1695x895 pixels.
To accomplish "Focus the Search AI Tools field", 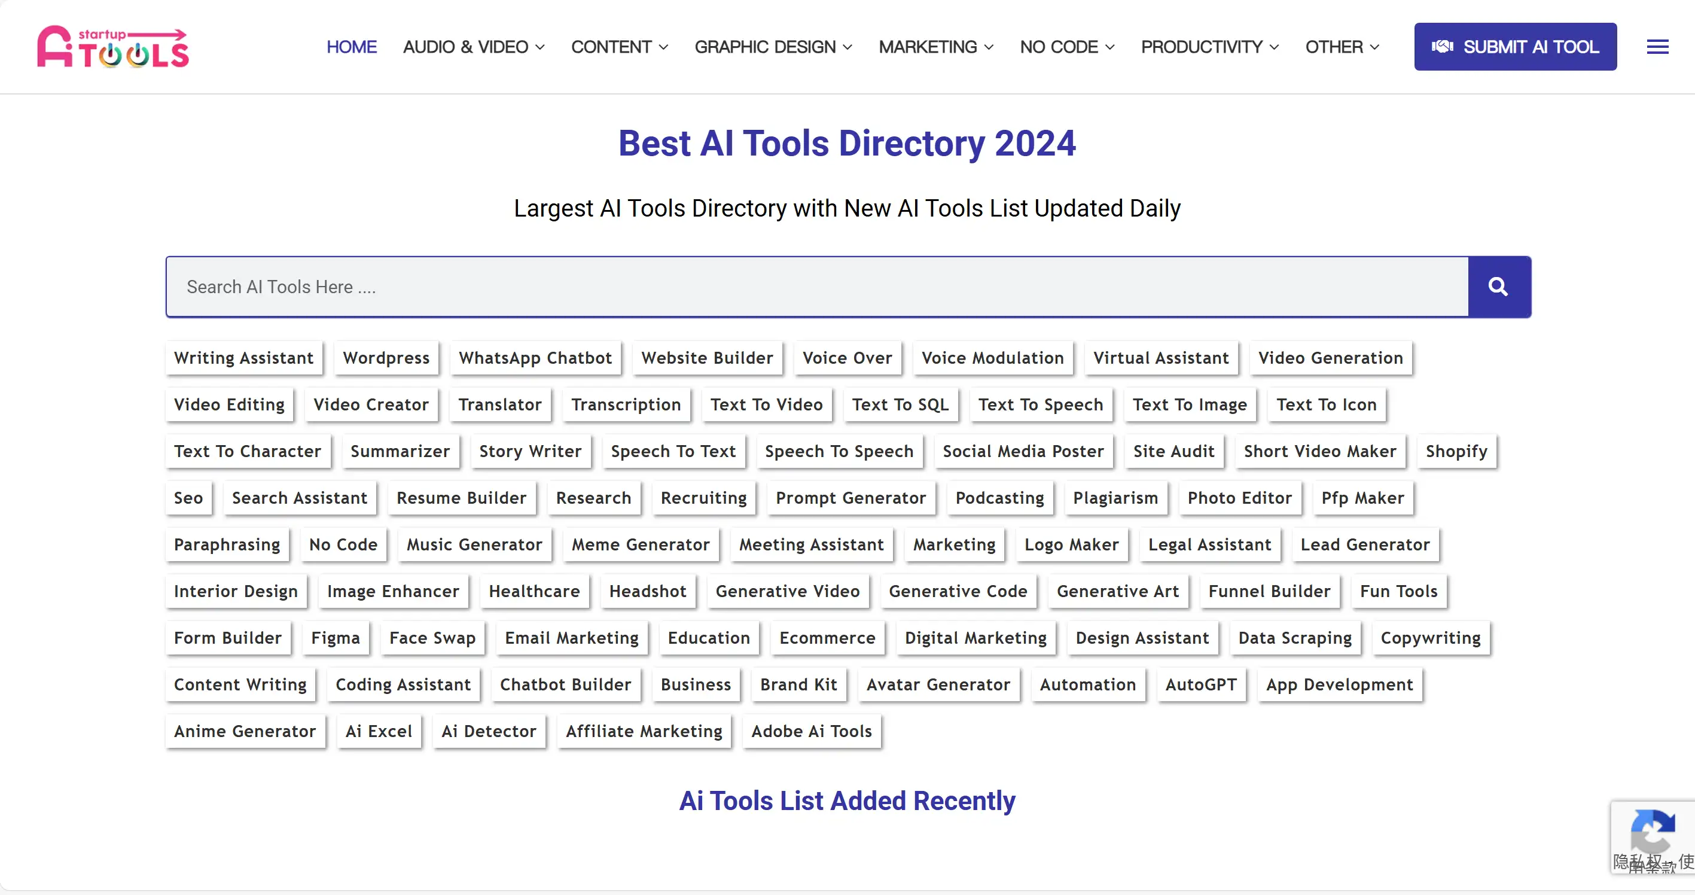I will 817,287.
